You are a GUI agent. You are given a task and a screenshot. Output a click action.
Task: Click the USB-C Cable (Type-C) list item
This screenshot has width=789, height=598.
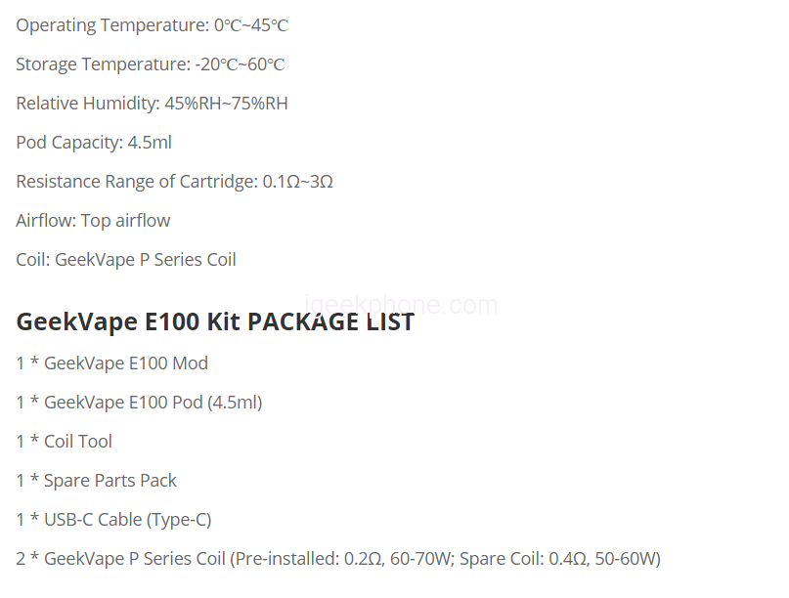click(113, 520)
